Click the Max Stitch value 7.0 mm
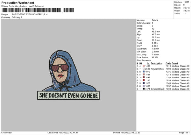The width and height of the screenshot is (191, 135). coord(155,49)
